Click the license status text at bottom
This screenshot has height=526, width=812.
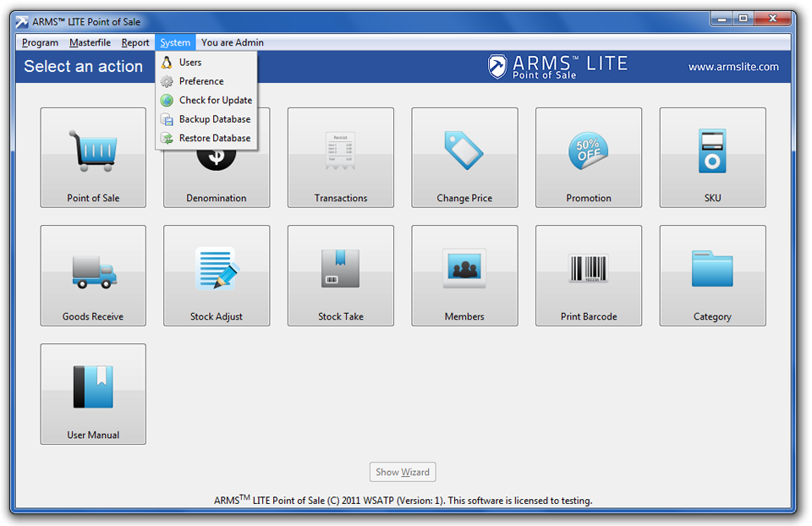point(403,500)
